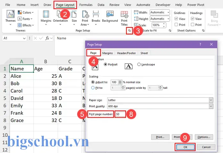Toggle Headings View checkbox
This screenshot has width=223, height=153.
(193, 19)
